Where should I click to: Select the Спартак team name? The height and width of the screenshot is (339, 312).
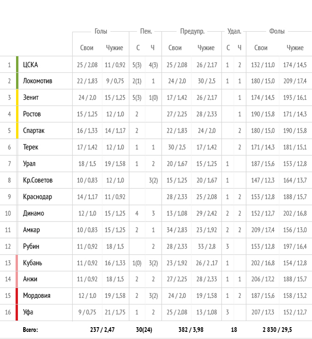(34, 131)
